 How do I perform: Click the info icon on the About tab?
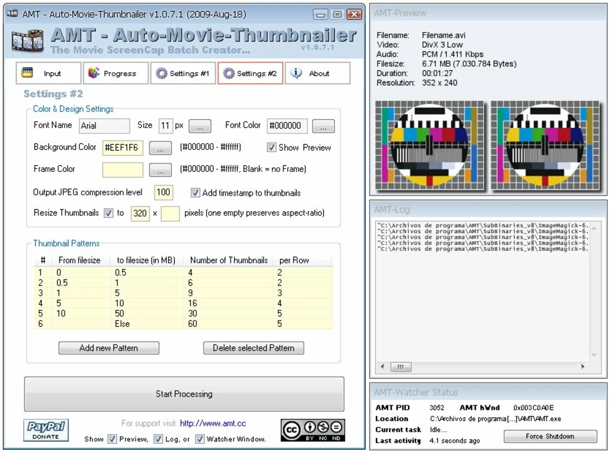click(x=296, y=73)
